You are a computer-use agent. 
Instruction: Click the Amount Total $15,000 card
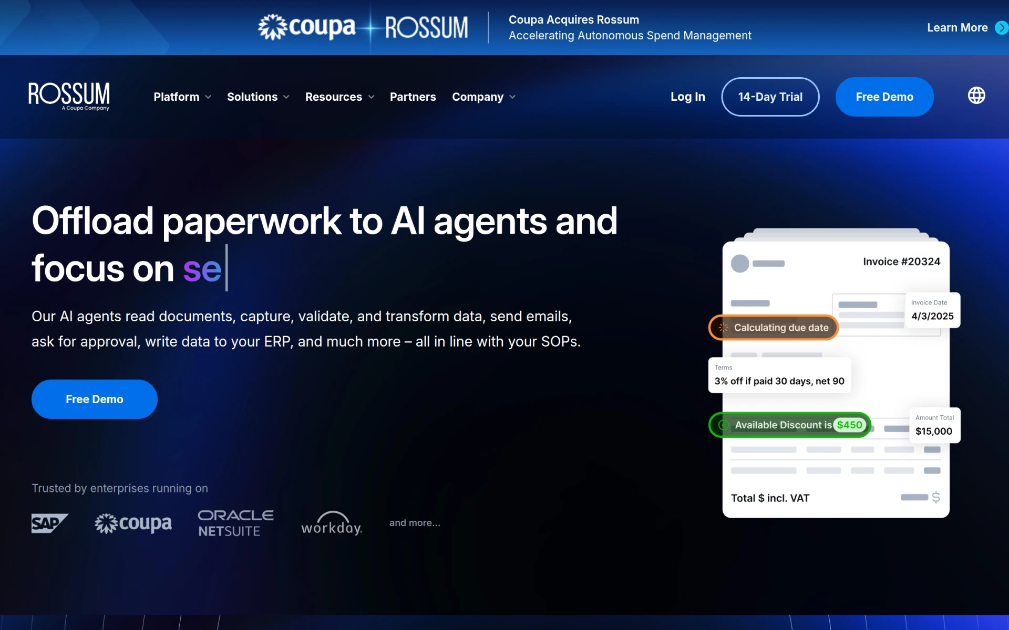click(x=934, y=425)
